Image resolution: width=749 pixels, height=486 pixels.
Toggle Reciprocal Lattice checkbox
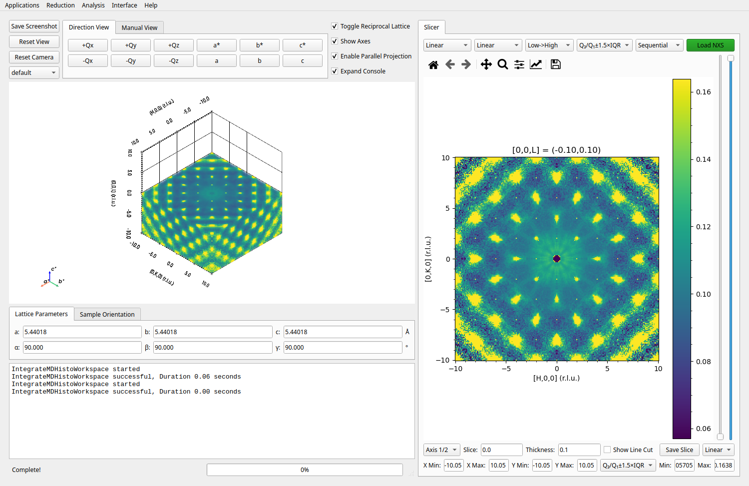click(335, 26)
